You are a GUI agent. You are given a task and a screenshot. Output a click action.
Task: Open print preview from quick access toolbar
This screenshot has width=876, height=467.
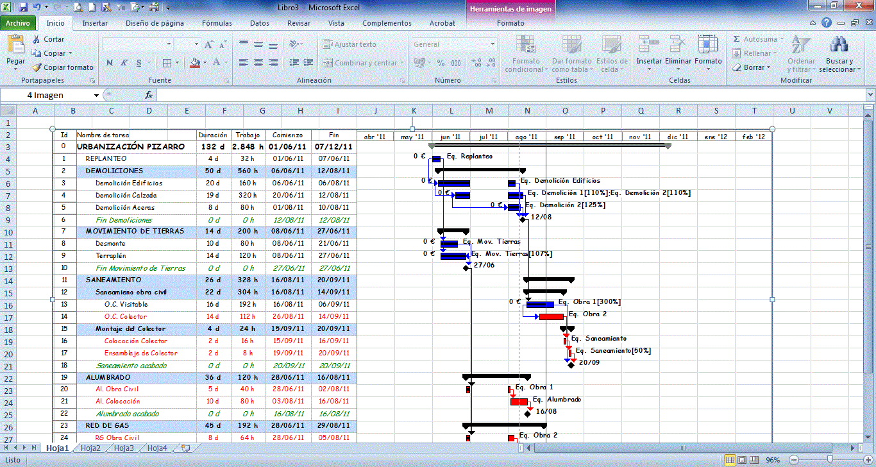[x=78, y=8]
